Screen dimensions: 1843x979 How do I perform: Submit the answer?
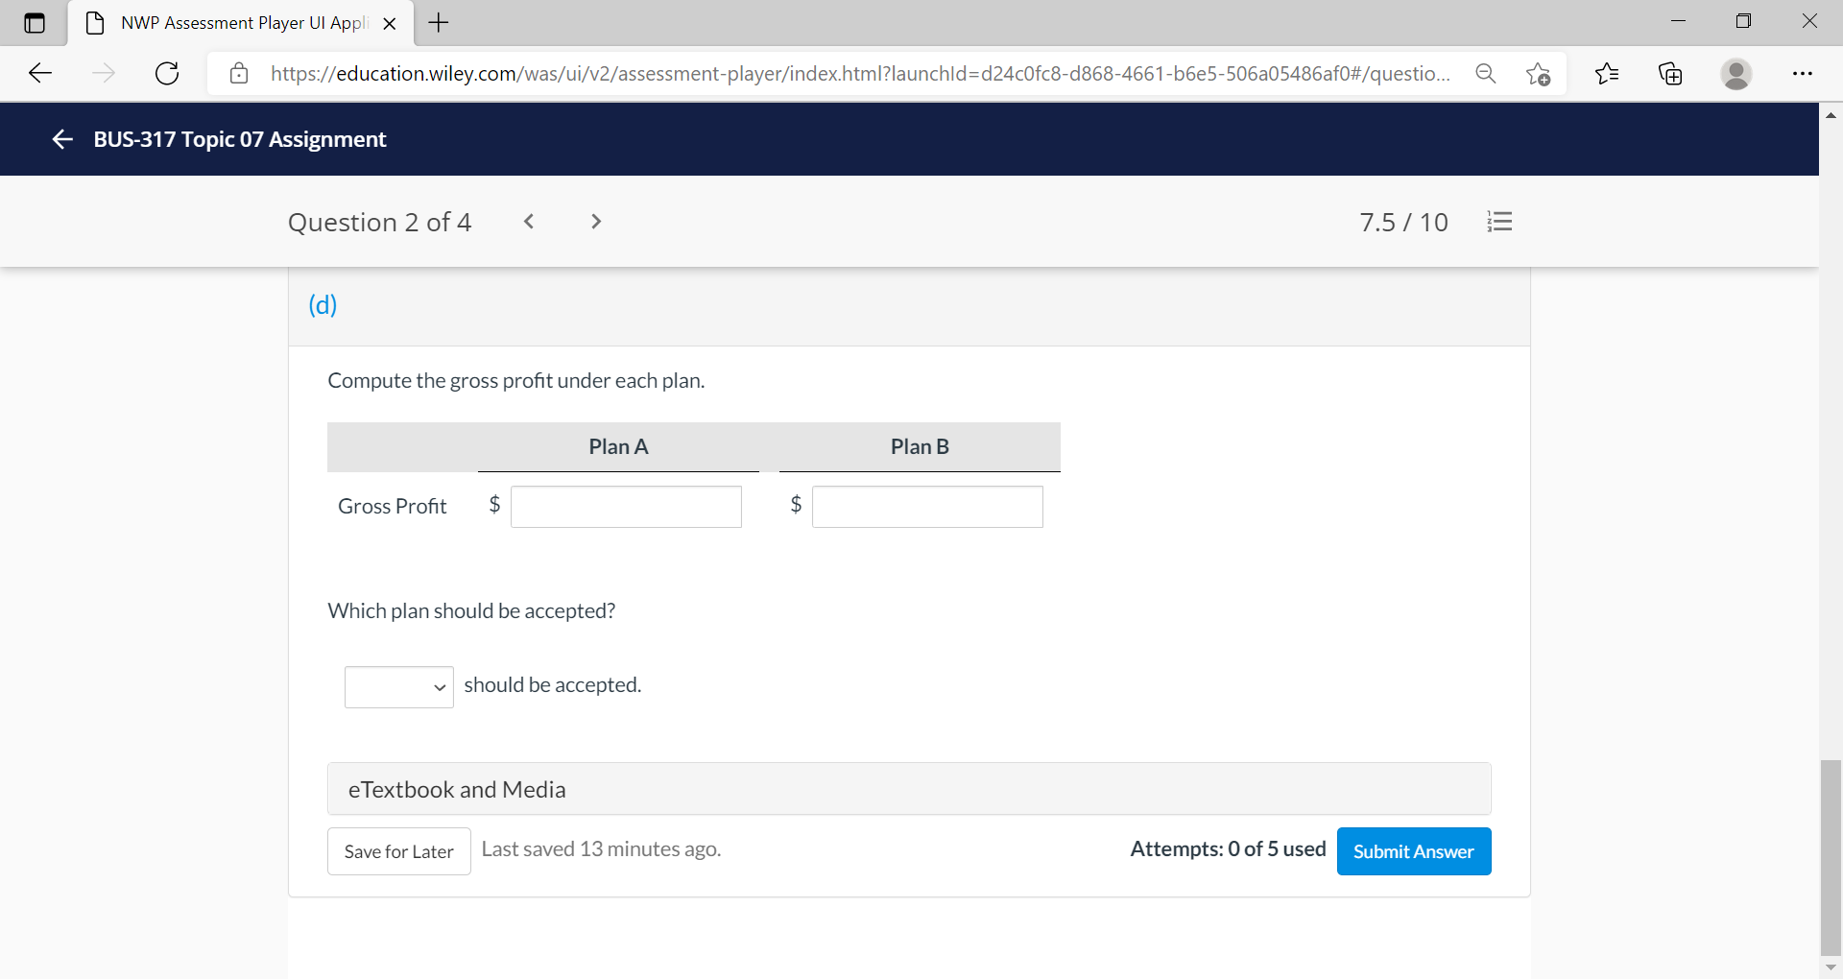click(x=1414, y=851)
